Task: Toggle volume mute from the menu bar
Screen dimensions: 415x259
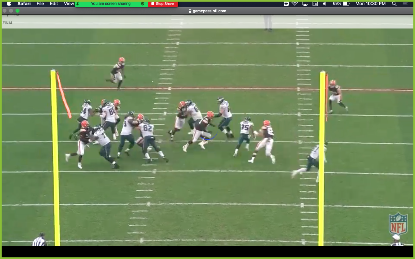Action: [x=325, y=4]
